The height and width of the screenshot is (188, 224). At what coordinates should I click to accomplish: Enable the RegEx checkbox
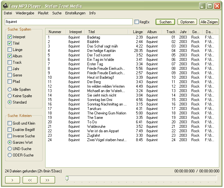pyautogui.click(x=137, y=22)
